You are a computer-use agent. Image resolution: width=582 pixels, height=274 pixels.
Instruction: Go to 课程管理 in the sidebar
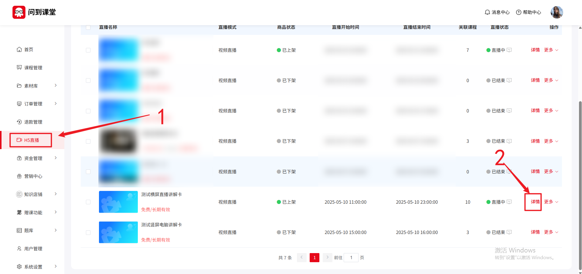(x=33, y=68)
